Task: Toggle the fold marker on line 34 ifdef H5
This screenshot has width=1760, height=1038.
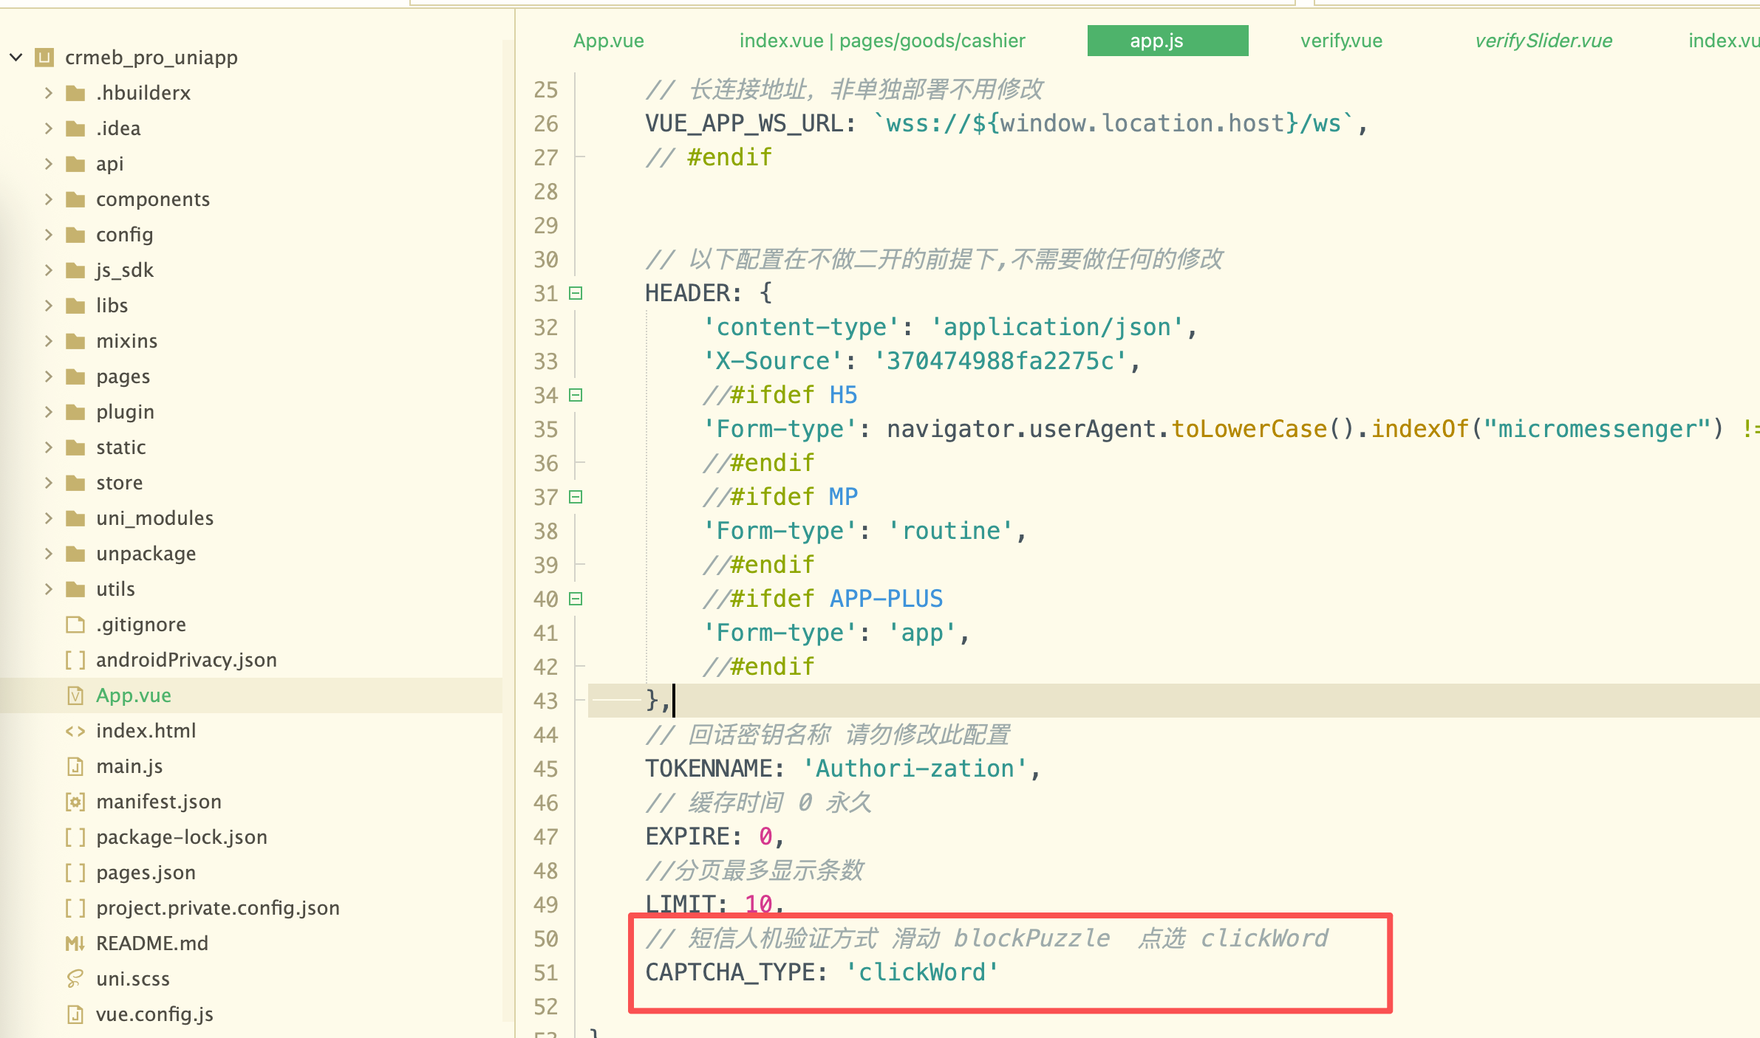Action: pos(576,395)
